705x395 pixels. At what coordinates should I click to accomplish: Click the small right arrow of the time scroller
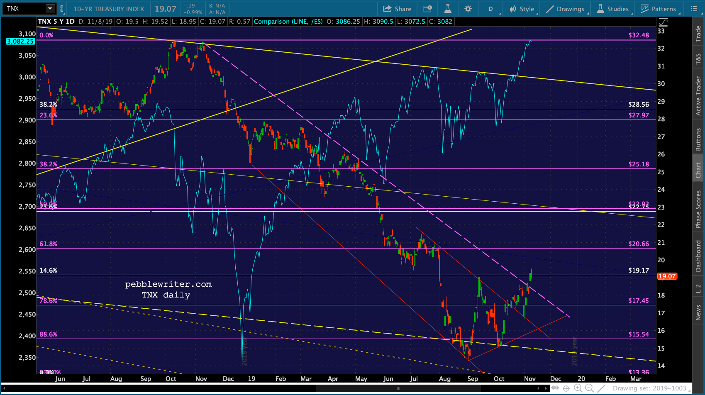(546, 388)
